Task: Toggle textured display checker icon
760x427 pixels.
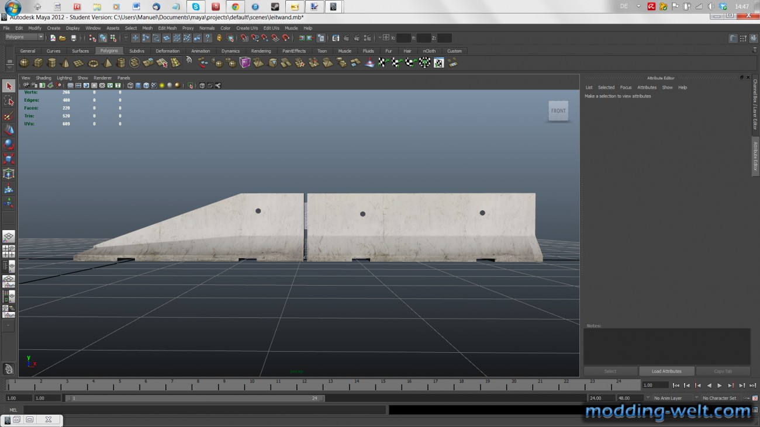Action: tap(154, 85)
